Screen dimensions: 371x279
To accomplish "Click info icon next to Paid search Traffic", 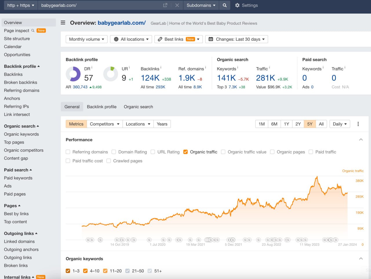I will coord(345,68).
